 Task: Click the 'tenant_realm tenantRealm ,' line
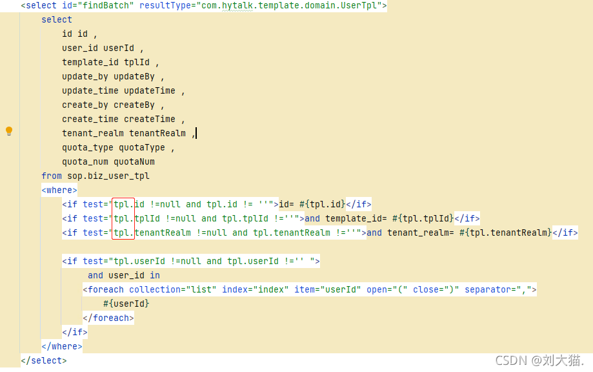tap(128, 133)
